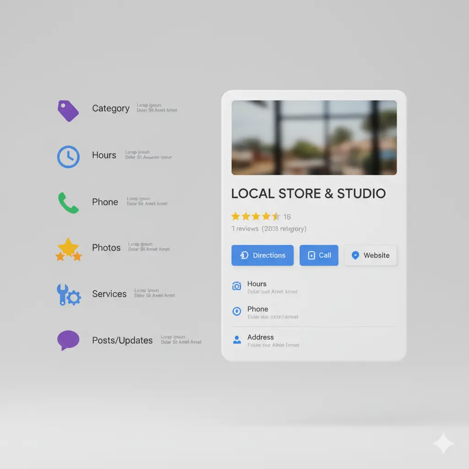Click the phone icon in the Phone row
This screenshot has width=469, height=469.
(x=237, y=311)
